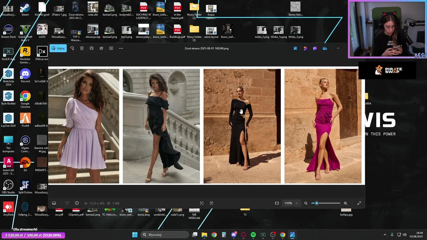The image size is (427, 240).
Task: Open File Explorer from taskbar
Action: (204, 235)
